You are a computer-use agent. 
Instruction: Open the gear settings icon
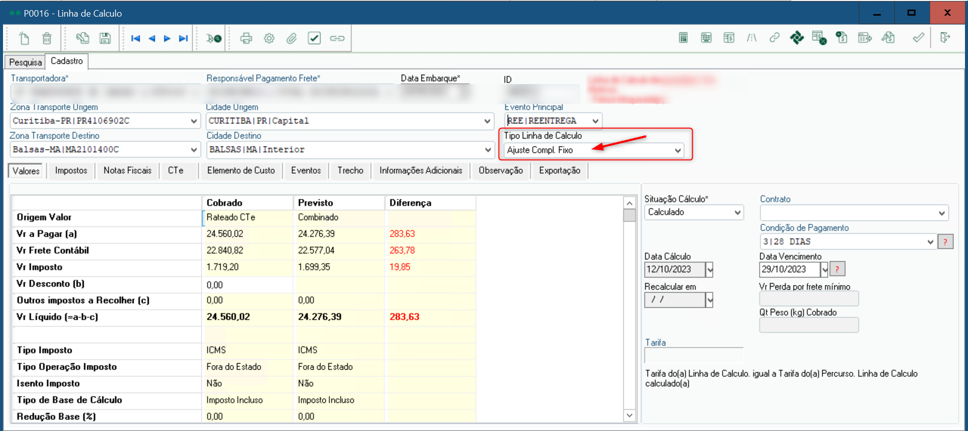coord(269,38)
